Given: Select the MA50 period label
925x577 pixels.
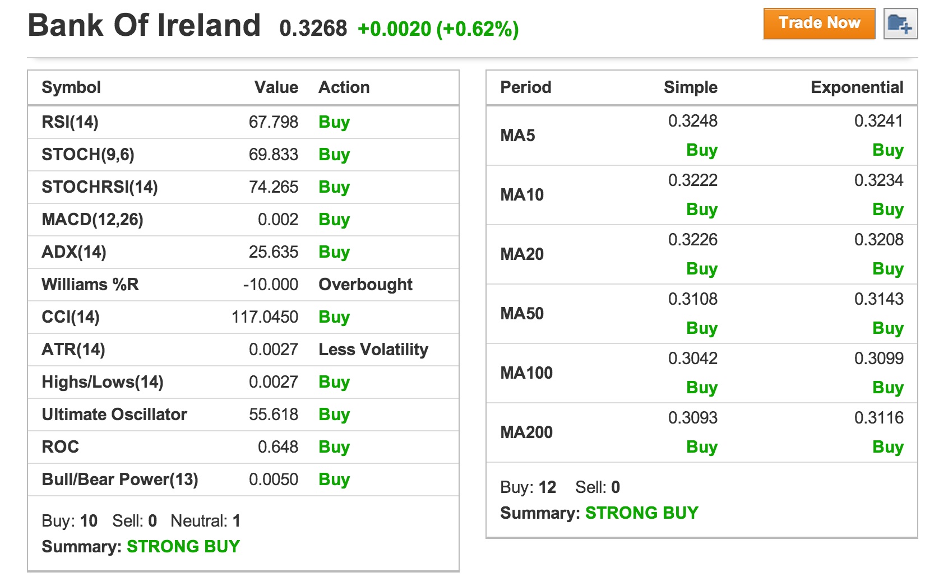Looking at the screenshot, I should point(522,314).
